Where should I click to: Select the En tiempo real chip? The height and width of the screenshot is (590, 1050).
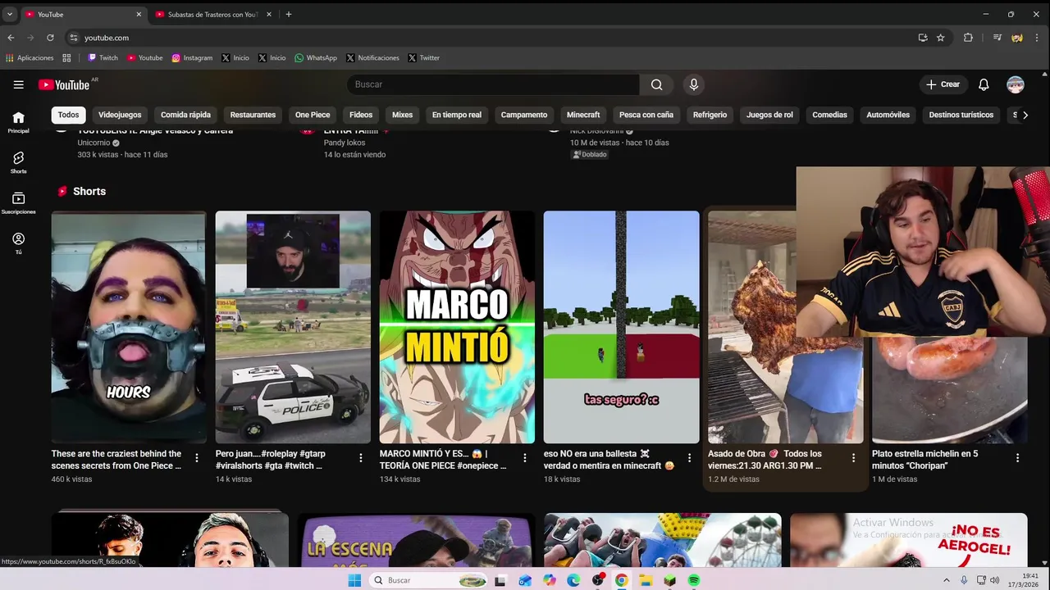(457, 115)
